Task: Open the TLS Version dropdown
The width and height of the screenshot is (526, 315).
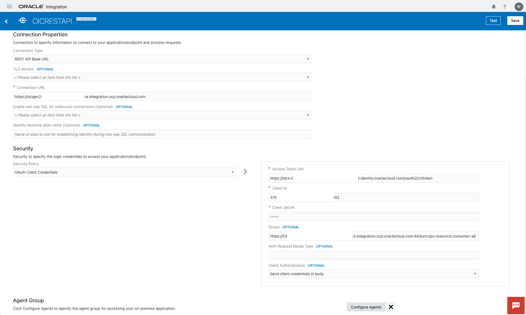Action: tap(308, 77)
